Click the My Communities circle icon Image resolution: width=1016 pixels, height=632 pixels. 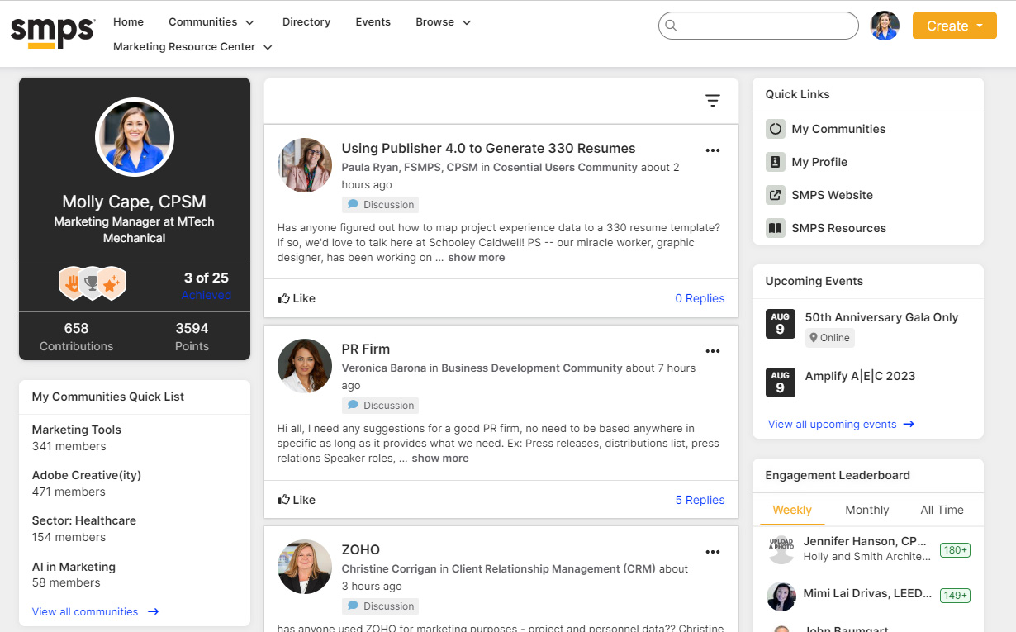(x=775, y=129)
